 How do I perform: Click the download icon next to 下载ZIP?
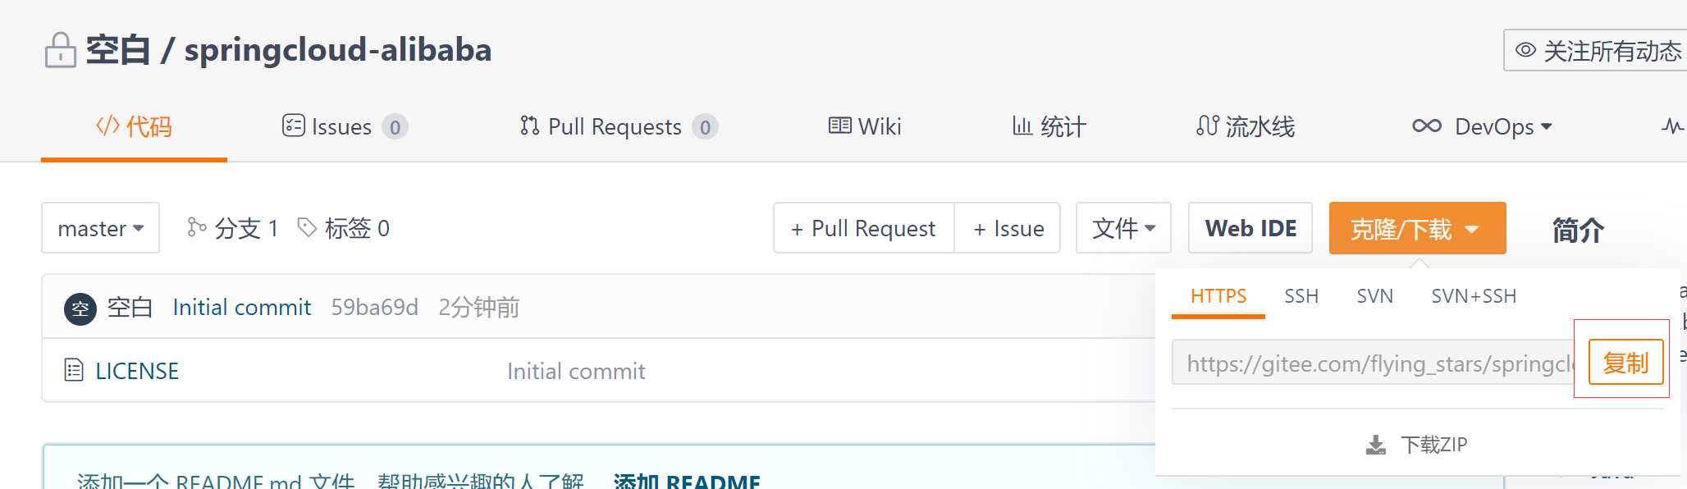(1376, 445)
